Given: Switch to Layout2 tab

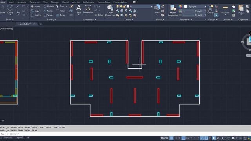Looking at the screenshot, I should (20, 137).
